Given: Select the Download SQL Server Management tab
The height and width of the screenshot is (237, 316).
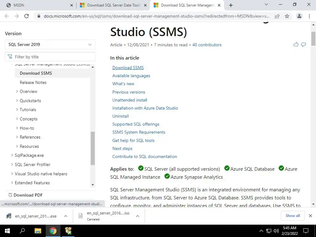Looking at the screenshot, I should (x=187, y=6).
